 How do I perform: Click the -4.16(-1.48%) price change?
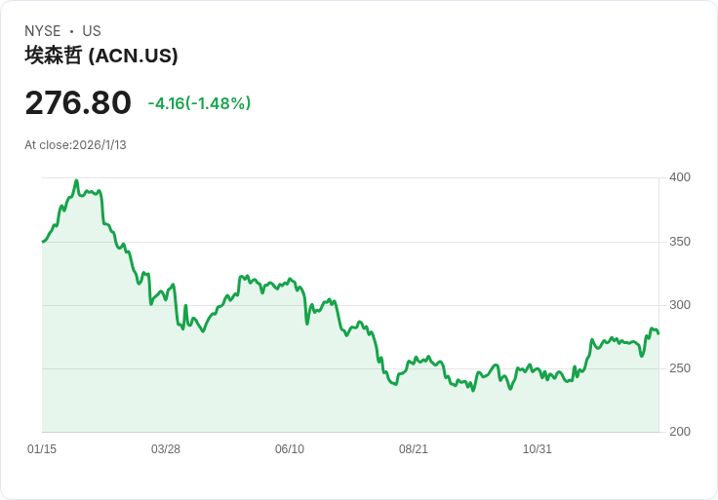199,103
